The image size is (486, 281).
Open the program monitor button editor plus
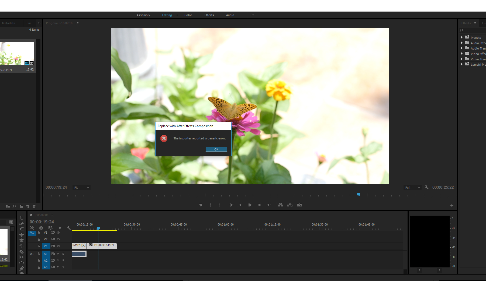pos(452,206)
